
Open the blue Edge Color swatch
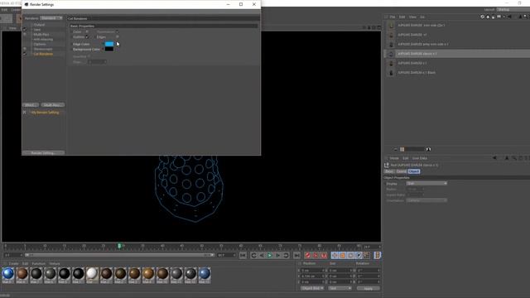(x=109, y=44)
